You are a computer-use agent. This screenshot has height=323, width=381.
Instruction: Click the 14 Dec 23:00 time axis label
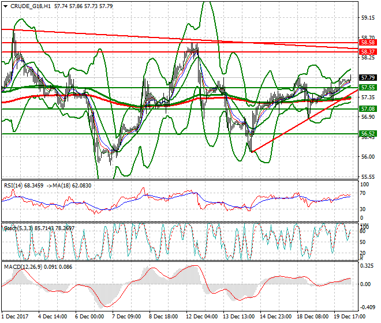pyautogui.click(x=275, y=317)
